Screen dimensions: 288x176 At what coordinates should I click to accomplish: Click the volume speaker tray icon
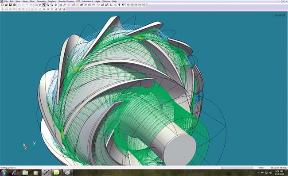[x=271, y=173]
